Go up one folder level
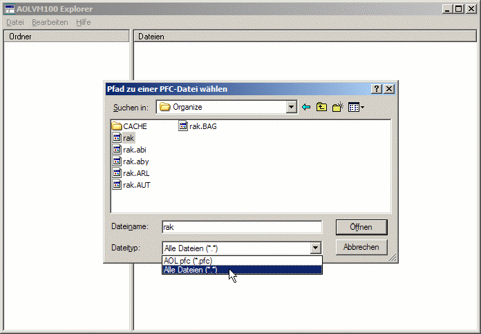Screen dimensions: 481x334 click(321, 107)
